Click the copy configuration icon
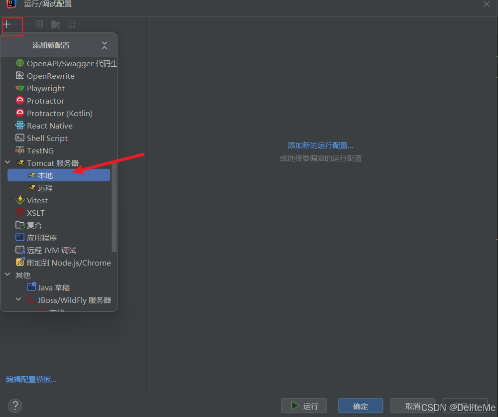 [x=39, y=24]
